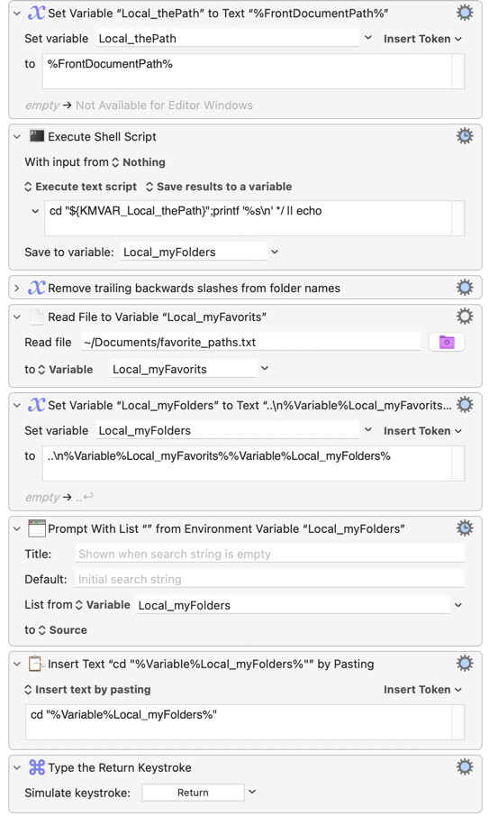Viewport: 489px width, 817px height.
Task: Open gear menu of Execute Shell Script action
Action: 465,136
